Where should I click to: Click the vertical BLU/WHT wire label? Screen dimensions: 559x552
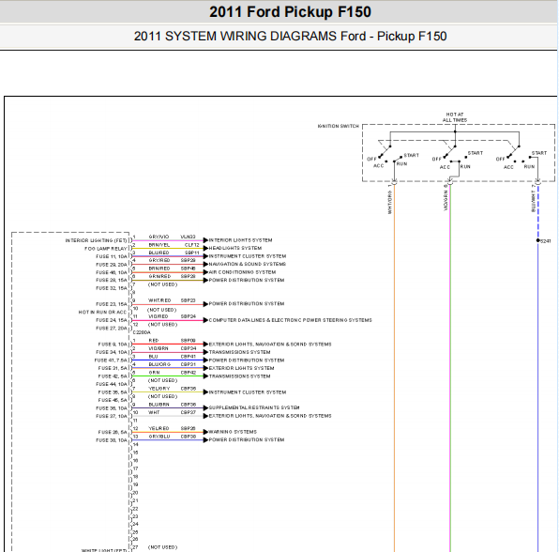tap(534, 201)
